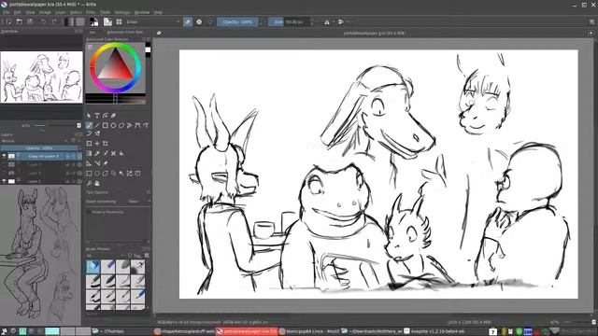Screen dimensions: 598x336
Task: Toggle visibility eye of Layer 1
Action: pos(4,181)
